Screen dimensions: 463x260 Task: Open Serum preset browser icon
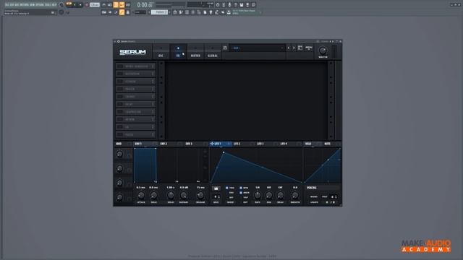tap(300, 48)
